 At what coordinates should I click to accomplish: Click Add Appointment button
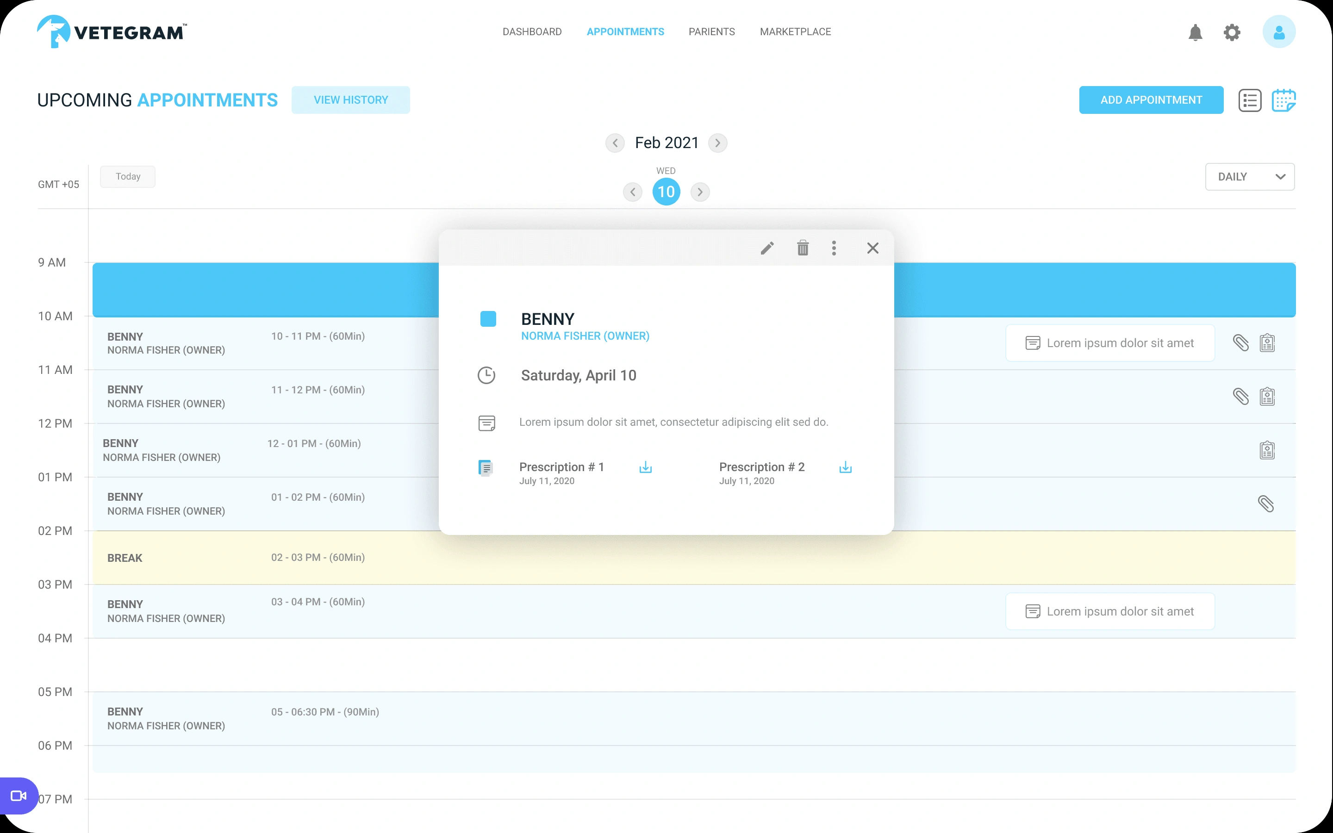[x=1151, y=99]
